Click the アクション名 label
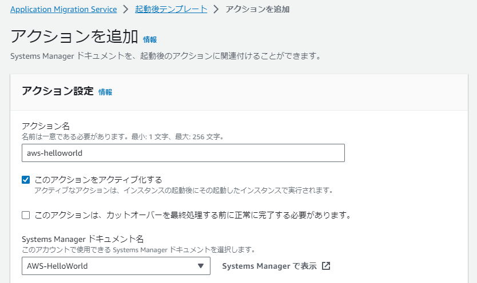Viewport: 477px width, 283px height. point(46,126)
